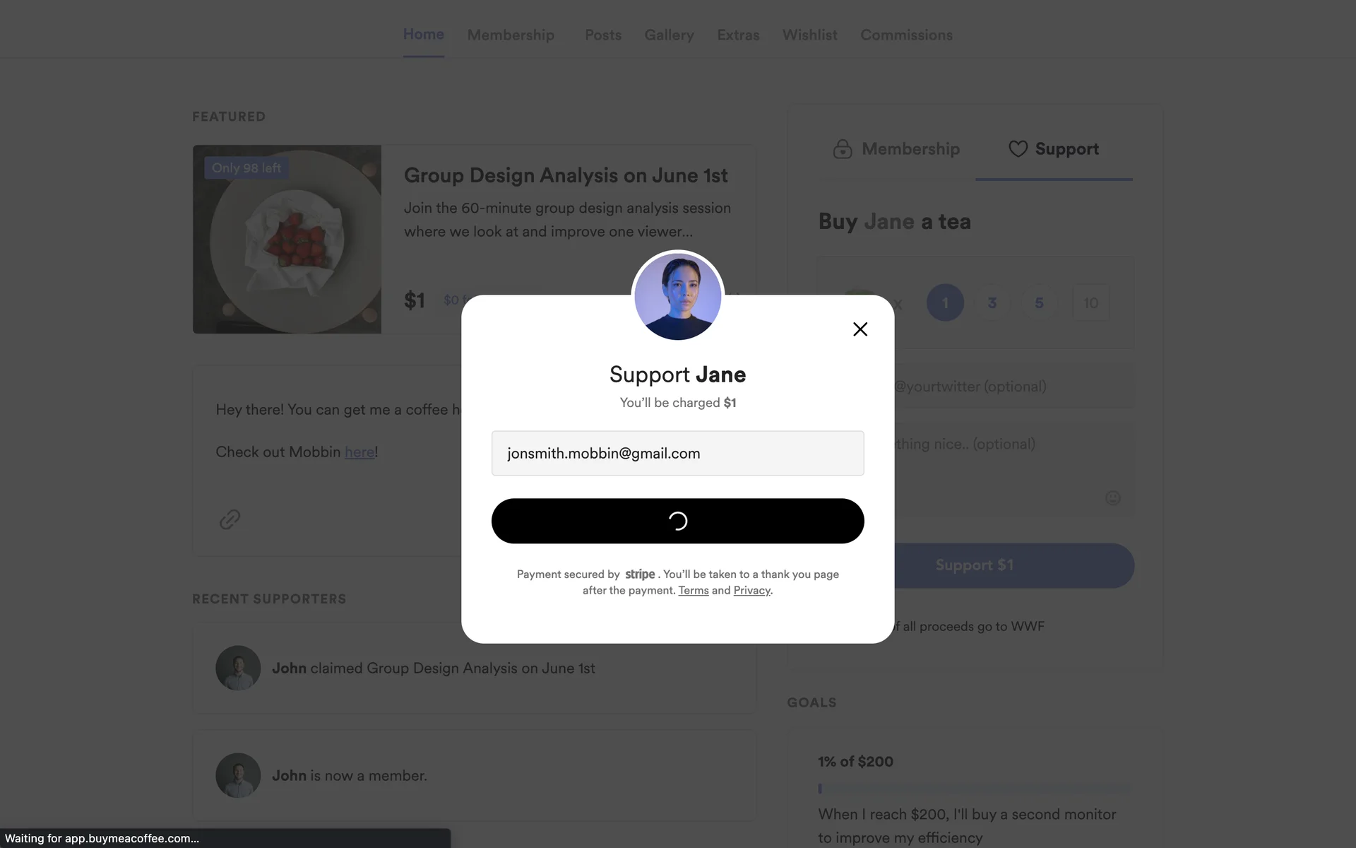Click the heart Support panel tab
This screenshot has height=848, width=1356.
tap(1054, 149)
